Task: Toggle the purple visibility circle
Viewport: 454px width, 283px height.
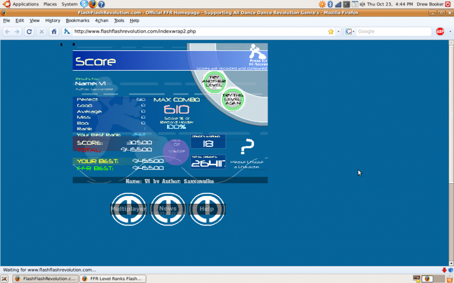Action: (176, 151)
